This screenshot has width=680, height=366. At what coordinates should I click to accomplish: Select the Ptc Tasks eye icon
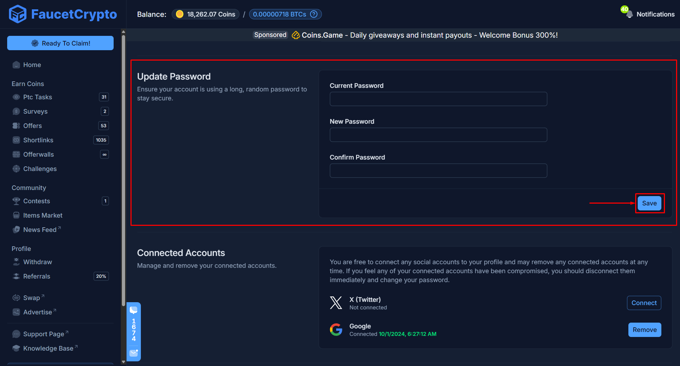click(16, 97)
